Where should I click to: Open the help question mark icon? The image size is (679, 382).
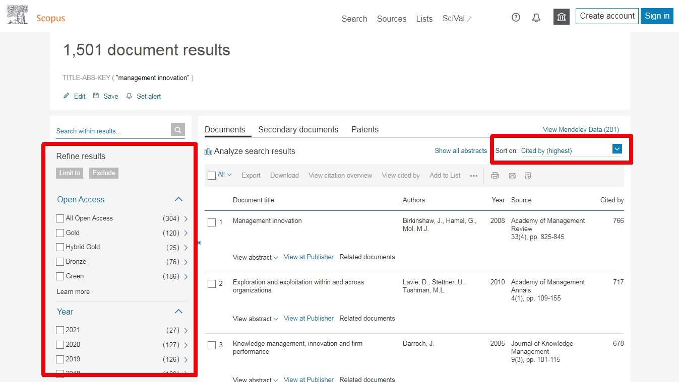pos(516,18)
